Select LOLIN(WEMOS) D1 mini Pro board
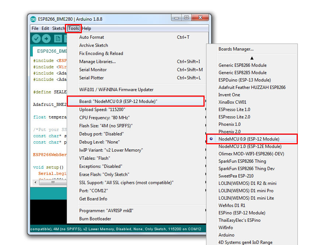 pyautogui.click(x=252, y=191)
